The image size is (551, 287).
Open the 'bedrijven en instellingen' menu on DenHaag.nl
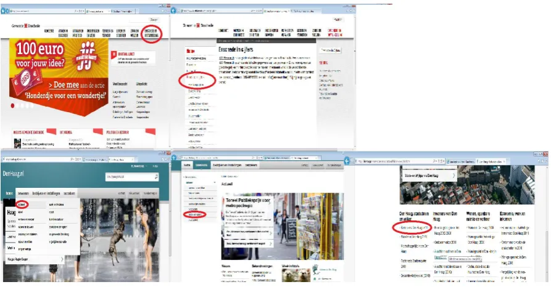(46, 193)
